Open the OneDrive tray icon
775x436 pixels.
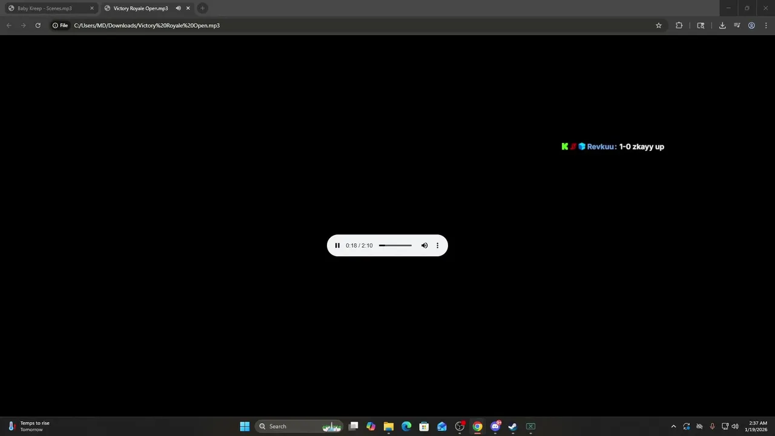tap(699, 426)
